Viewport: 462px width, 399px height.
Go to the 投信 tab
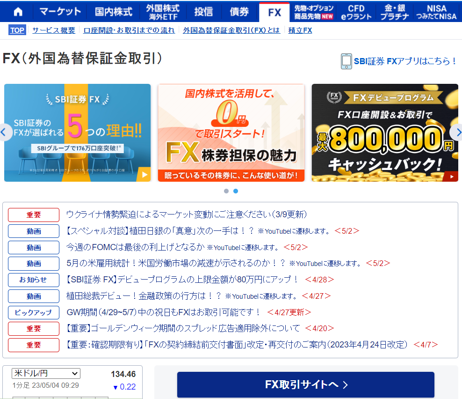(x=203, y=12)
